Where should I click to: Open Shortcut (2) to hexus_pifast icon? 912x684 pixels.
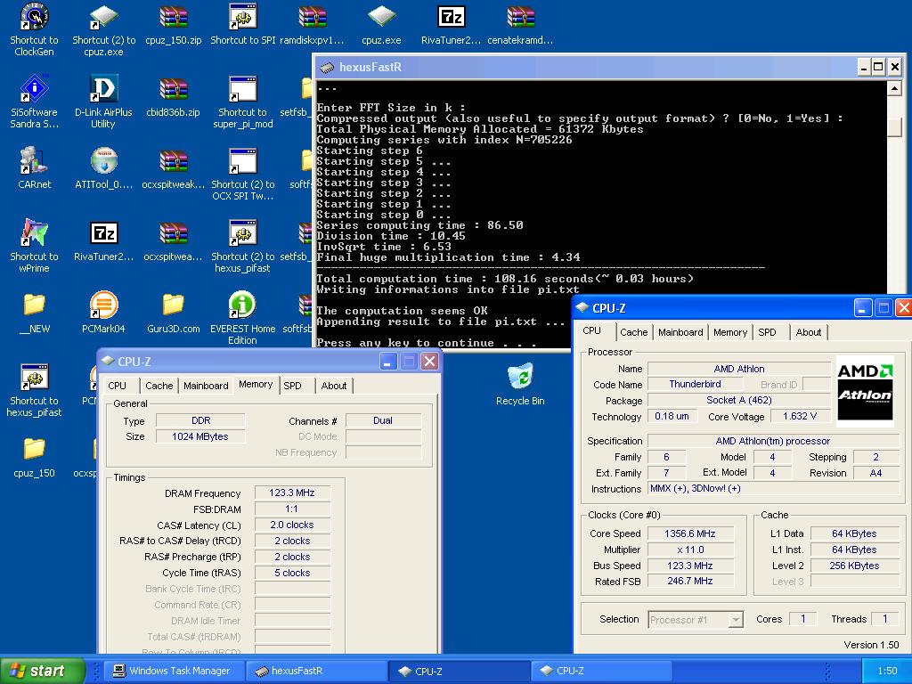[x=242, y=232]
